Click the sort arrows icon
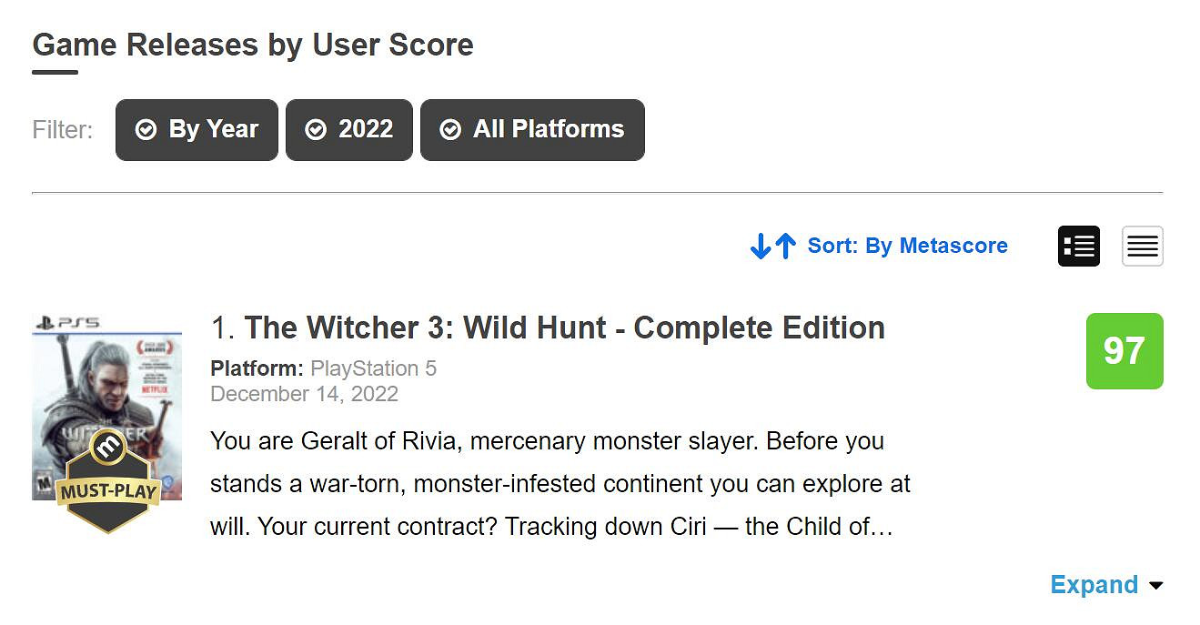The height and width of the screenshot is (625, 1200). (x=773, y=246)
